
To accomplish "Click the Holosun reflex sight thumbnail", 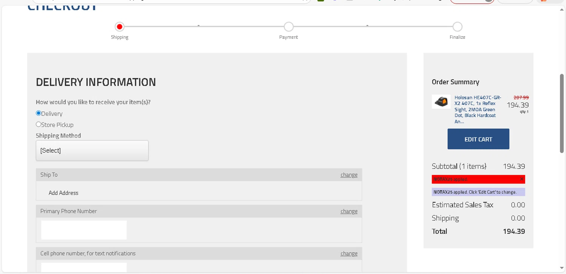I will (441, 102).
